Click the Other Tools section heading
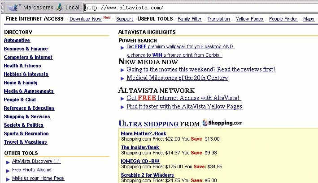This screenshot has height=183, width=318. point(21,153)
